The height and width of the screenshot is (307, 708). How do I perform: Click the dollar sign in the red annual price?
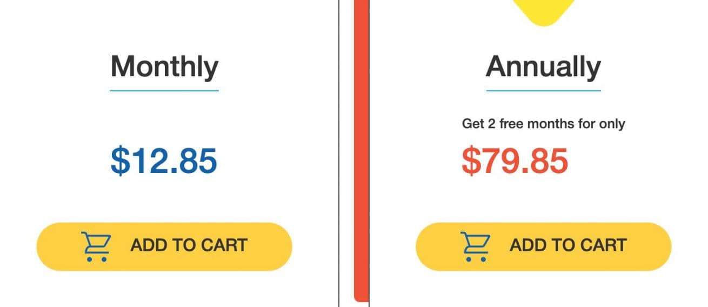click(470, 161)
